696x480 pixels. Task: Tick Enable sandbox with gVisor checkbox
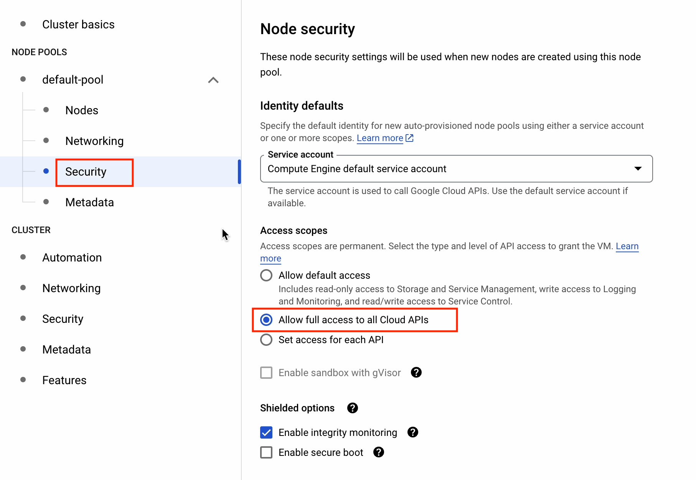coord(266,373)
